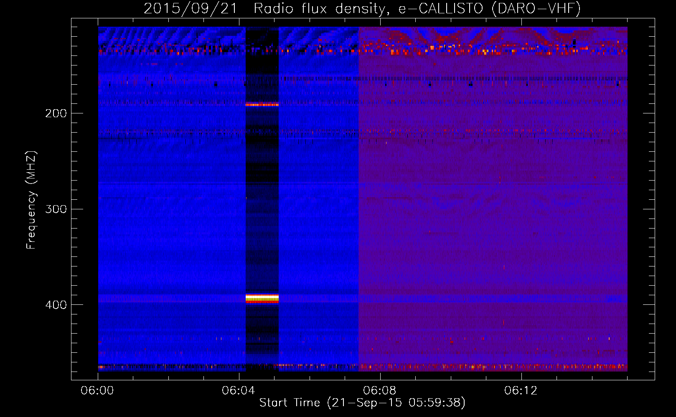The image size is (676, 417).
Task: Click the 200 frequency tick label
Action: point(56,113)
